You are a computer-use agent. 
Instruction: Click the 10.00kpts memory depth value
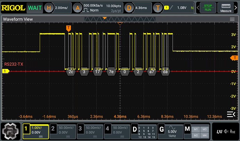[x=114, y=6]
